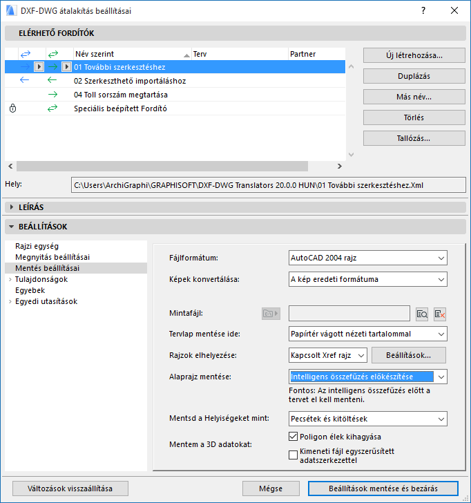Click translator list scroll down arrow
The image size is (471, 503).
click(x=351, y=154)
